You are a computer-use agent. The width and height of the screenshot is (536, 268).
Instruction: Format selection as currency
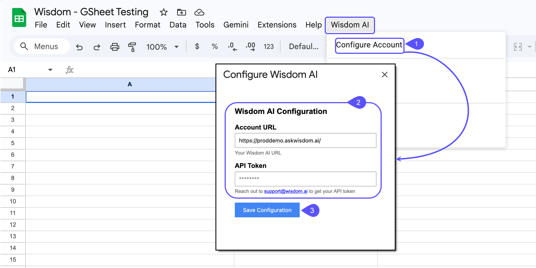[197, 47]
